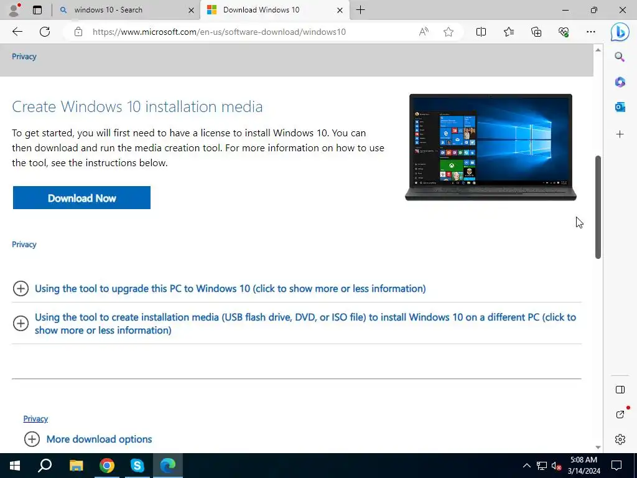
Task: Open muted volume tray icon
Action: coord(556,466)
